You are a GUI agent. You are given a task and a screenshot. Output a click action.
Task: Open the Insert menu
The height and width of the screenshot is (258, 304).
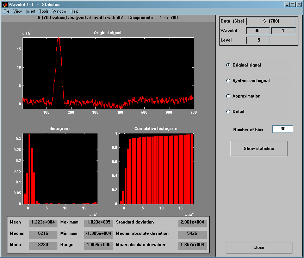tap(30, 11)
